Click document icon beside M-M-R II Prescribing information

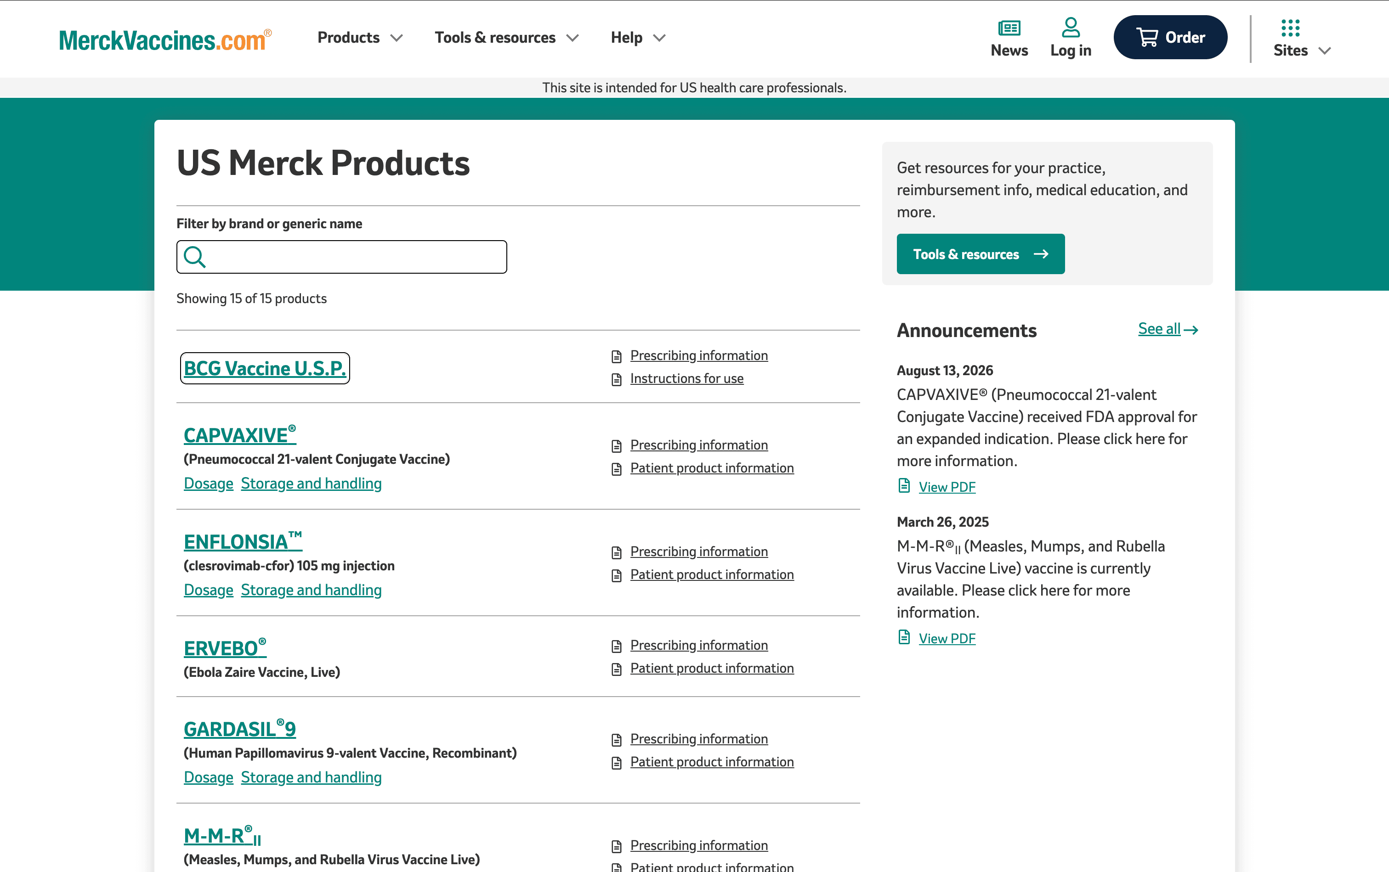(617, 846)
